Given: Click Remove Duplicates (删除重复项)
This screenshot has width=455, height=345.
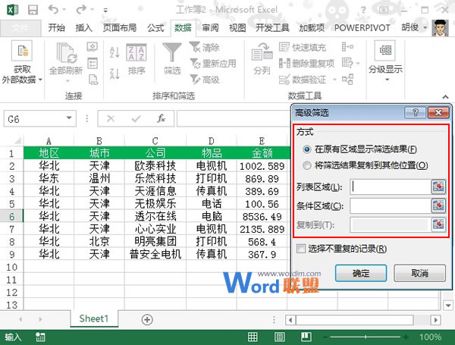Looking at the screenshot, I should coord(306,63).
